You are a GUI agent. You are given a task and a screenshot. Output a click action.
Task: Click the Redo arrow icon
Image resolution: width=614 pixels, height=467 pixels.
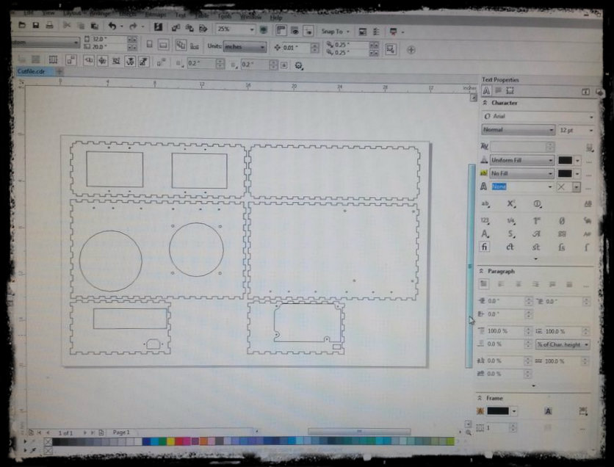click(133, 26)
